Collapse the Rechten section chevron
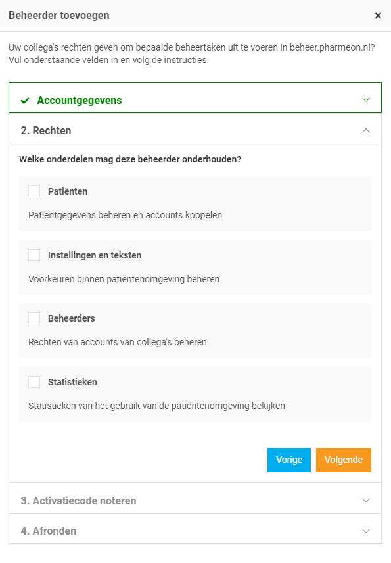 click(x=366, y=130)
